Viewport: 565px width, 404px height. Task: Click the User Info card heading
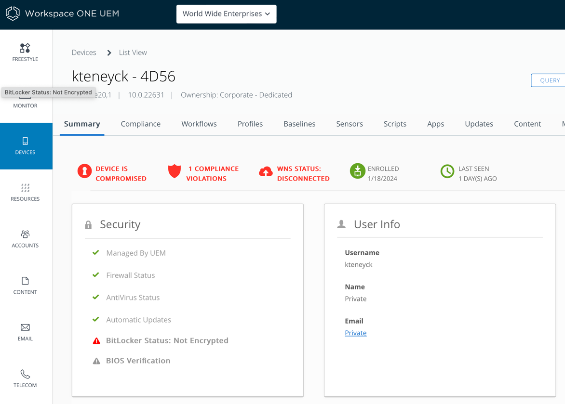377,224
